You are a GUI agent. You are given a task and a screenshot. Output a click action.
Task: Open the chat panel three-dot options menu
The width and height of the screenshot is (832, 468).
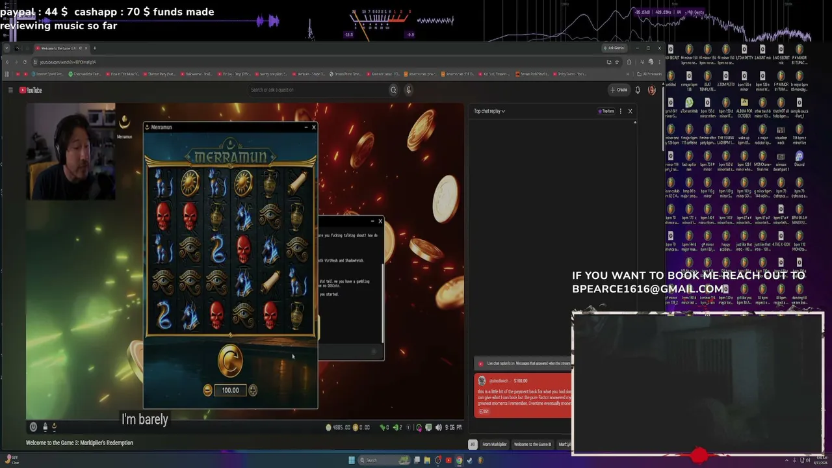click(x=620, y=111)
